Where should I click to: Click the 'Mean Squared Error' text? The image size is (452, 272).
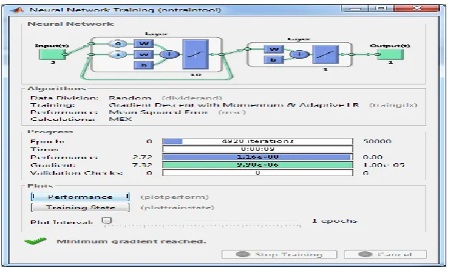(158, 112)
